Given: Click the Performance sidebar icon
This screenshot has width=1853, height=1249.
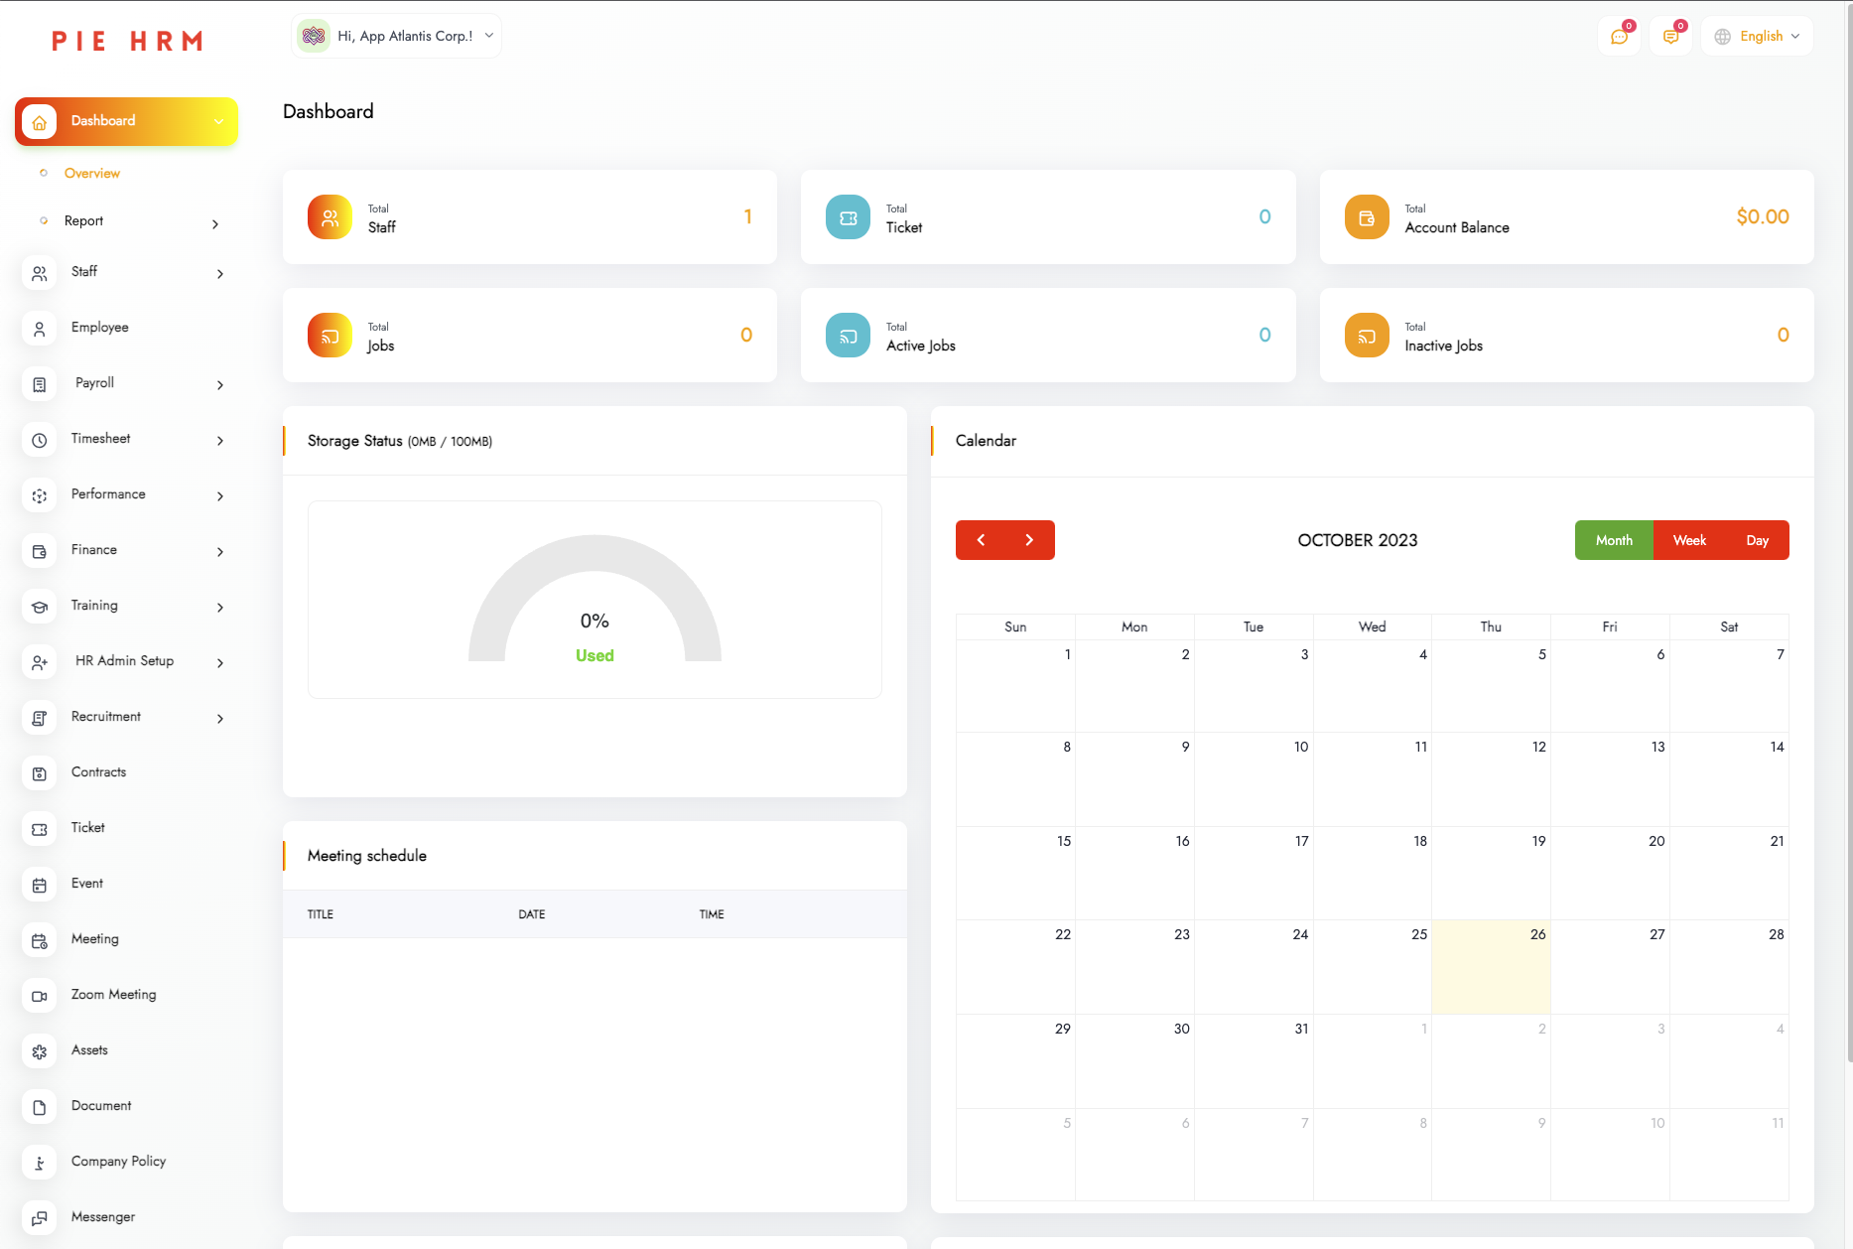Looking at the screenshot, I should point(39,495).
